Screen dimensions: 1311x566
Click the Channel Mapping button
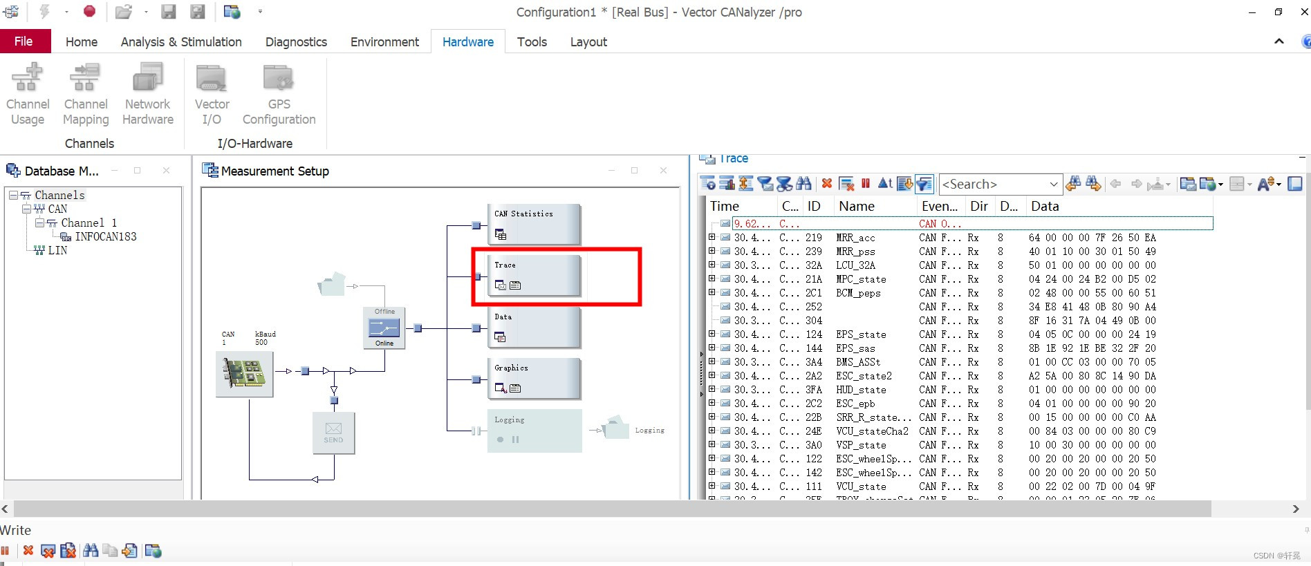click(x=86, y=94)
